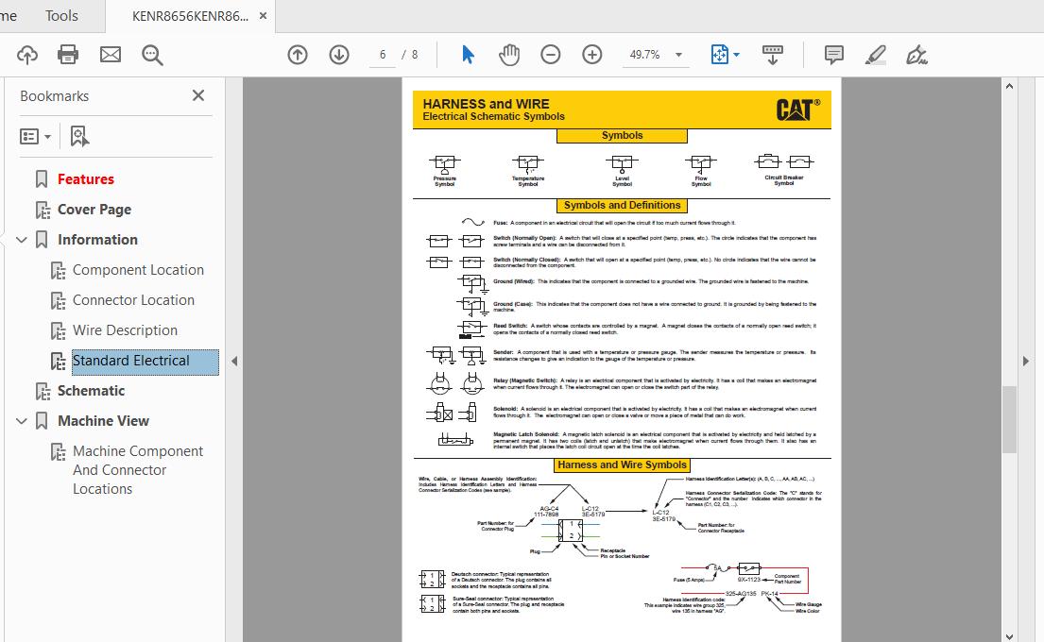Image resolution: width=1044 pixels, height=642 pixels.
Task: Close the Bookmarks panel
Action: (x=198, y=95)
